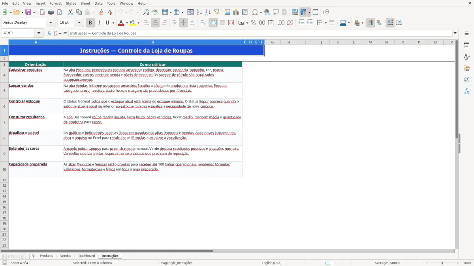The width and height of the screenshot is (474, 266).
Task: Open the Save dropdown arrow
Action: [34, 12]
